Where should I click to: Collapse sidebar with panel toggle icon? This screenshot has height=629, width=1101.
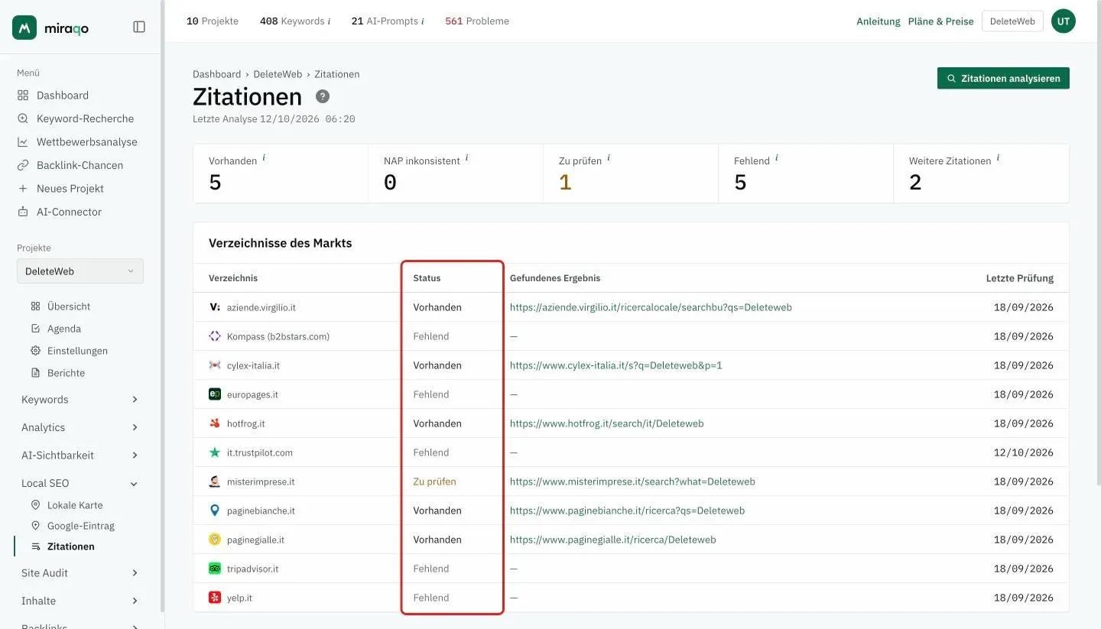[x=139, y=27]
